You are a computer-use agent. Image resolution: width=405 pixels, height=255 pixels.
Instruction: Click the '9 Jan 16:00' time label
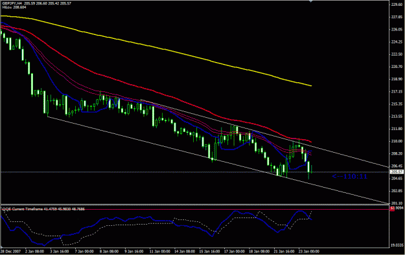(134, 251)
